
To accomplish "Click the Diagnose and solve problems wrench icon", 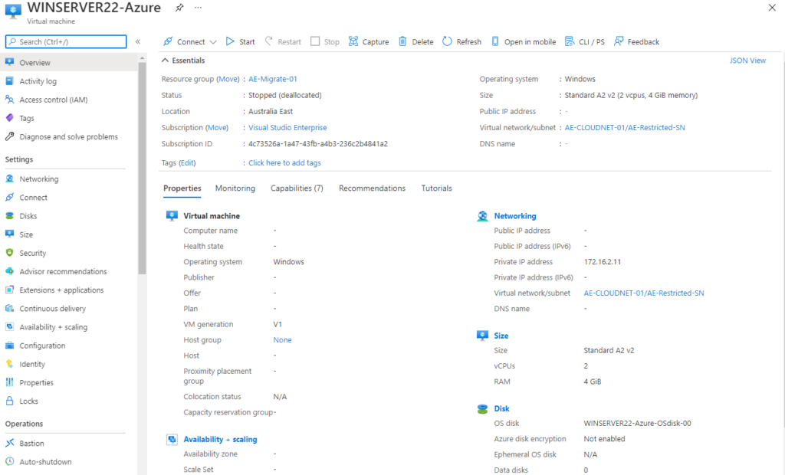I will coord(9,136).
